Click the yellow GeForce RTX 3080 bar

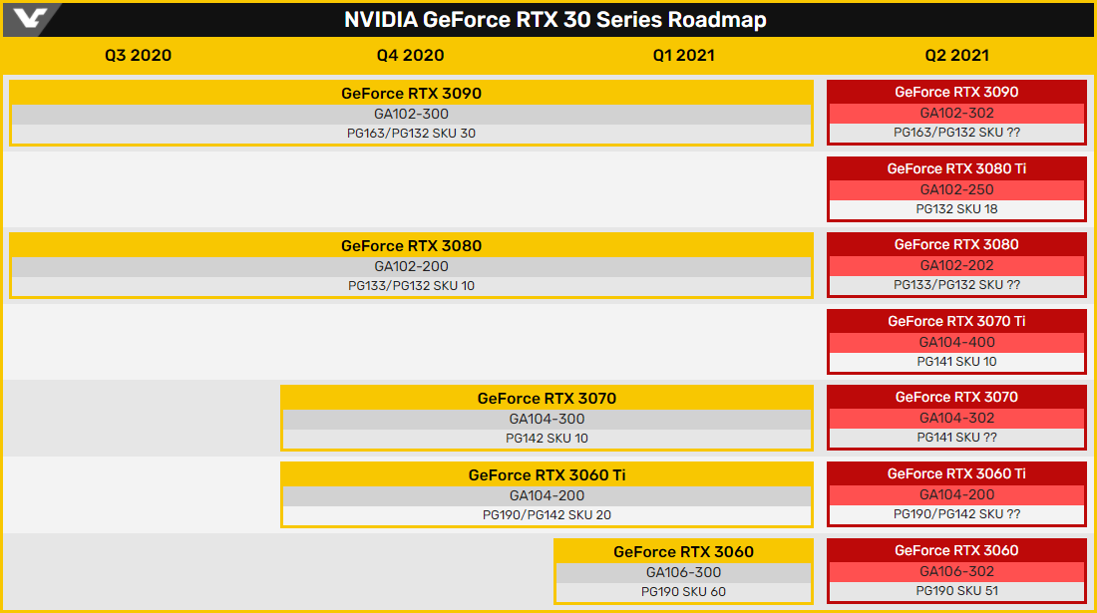click(x=411, y=246)
